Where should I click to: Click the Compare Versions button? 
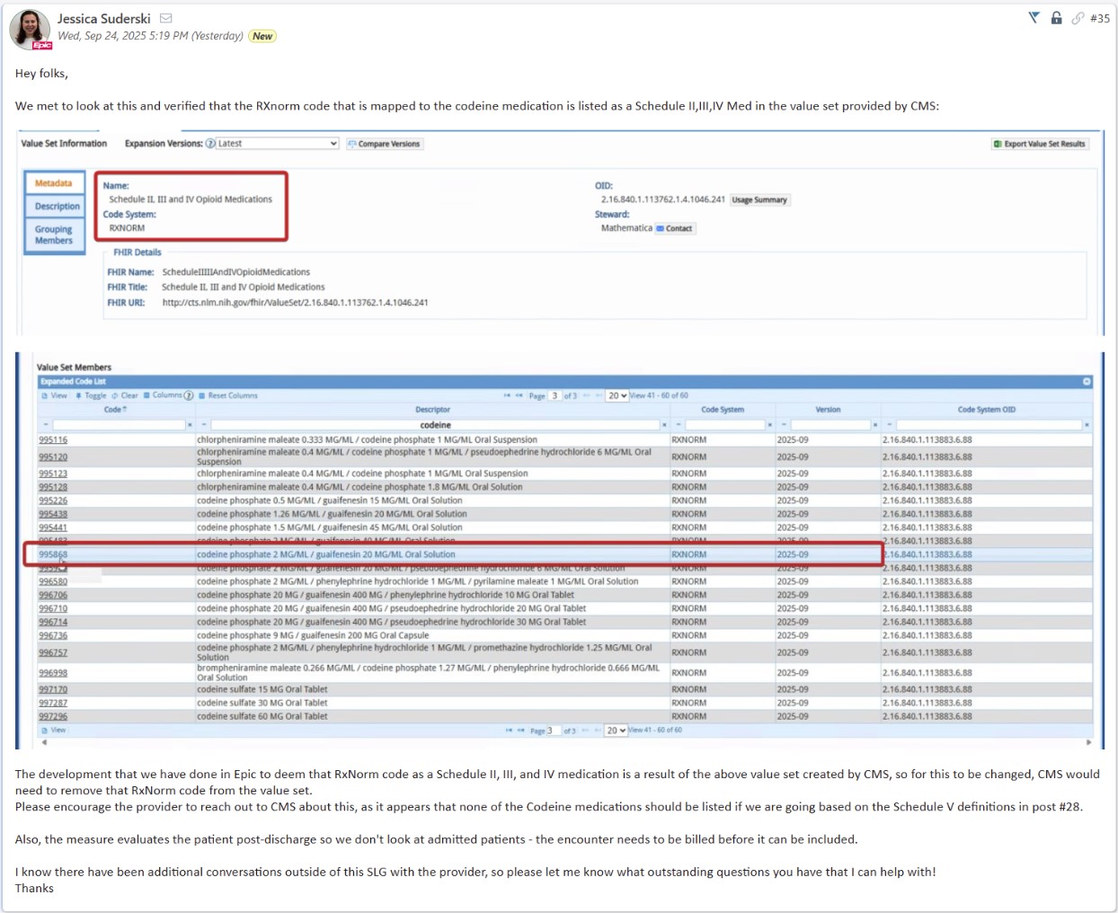(x=385, y=144)
